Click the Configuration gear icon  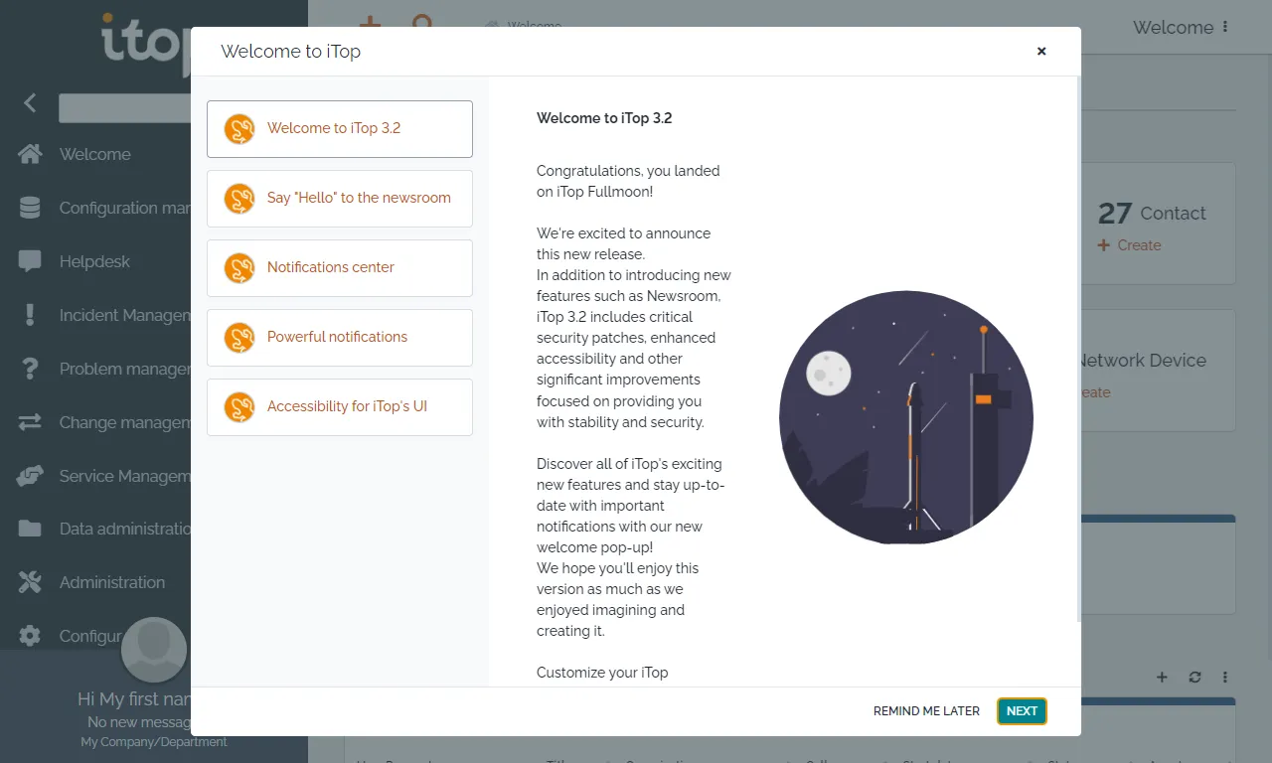(30, 636)
